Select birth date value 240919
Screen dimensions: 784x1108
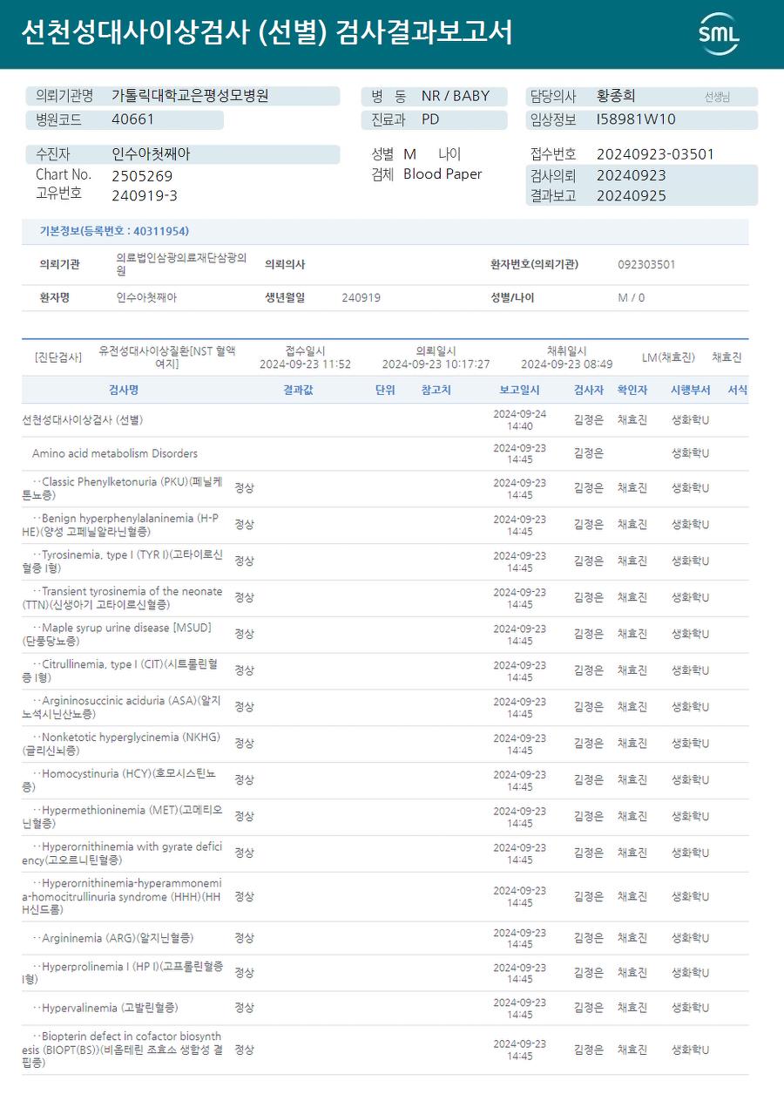tap(361, 297)
